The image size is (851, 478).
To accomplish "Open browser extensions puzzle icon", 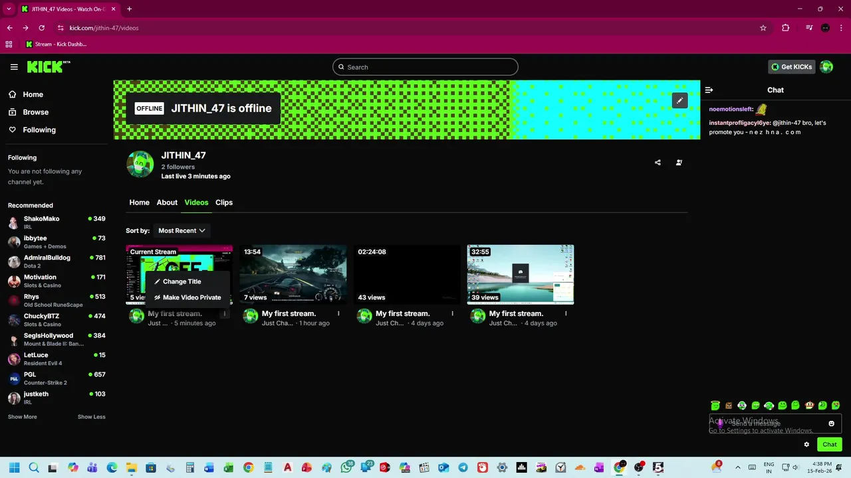I will [x=786, y=28].
